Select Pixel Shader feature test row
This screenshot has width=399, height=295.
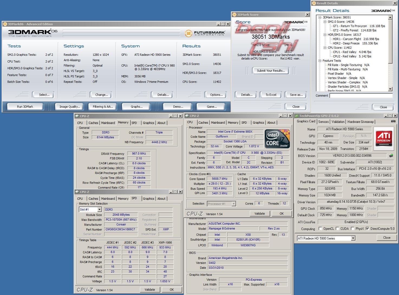(x=339, y=74)
